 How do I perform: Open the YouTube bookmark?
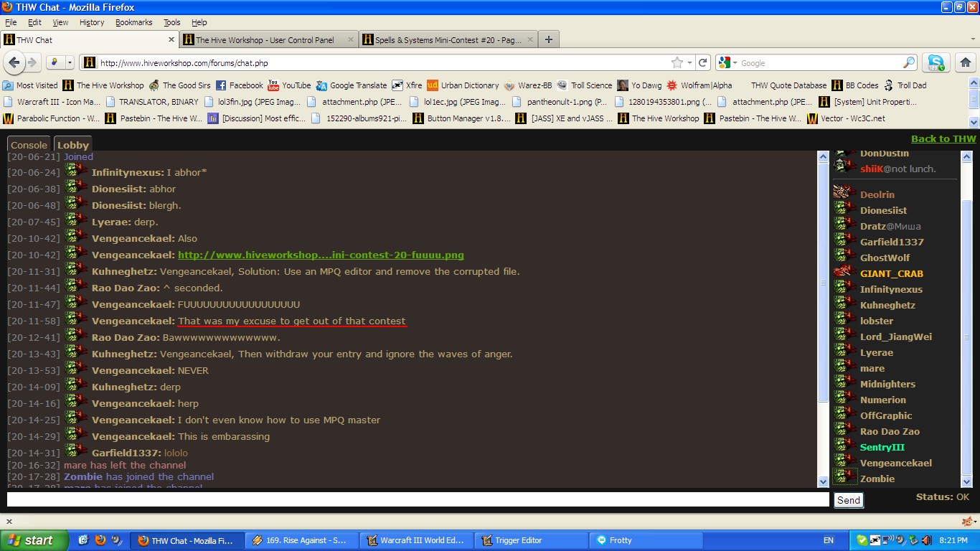290,85
